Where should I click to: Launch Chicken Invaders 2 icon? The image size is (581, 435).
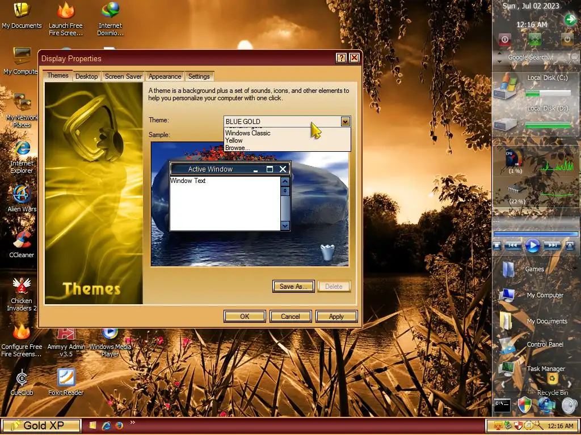[x=22, y=294]
